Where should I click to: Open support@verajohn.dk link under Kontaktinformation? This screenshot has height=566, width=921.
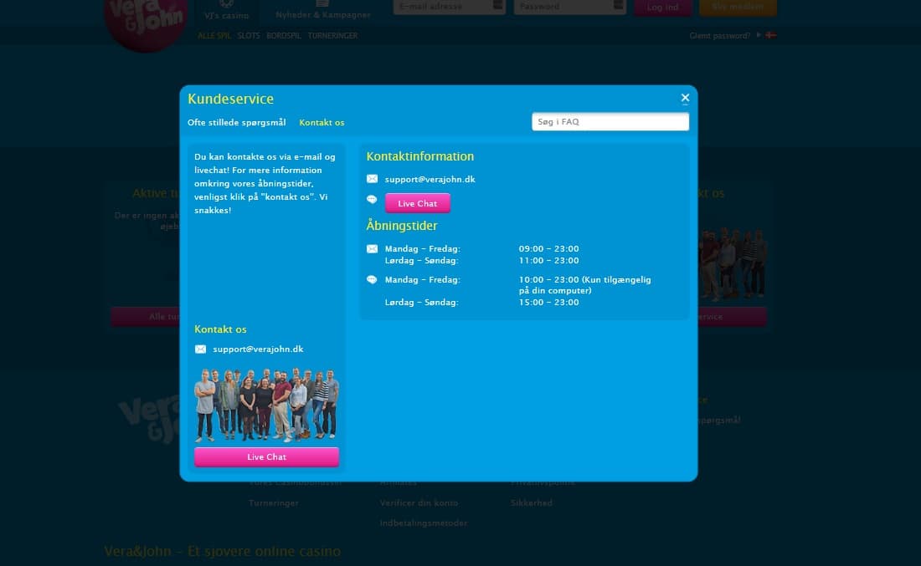[x=430, y=180]
